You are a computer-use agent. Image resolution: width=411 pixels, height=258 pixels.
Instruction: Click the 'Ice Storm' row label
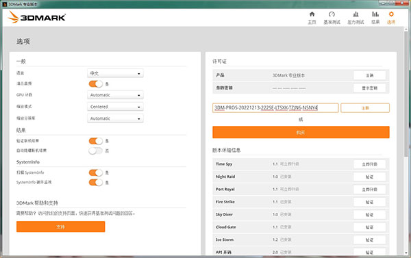(225, 240)
